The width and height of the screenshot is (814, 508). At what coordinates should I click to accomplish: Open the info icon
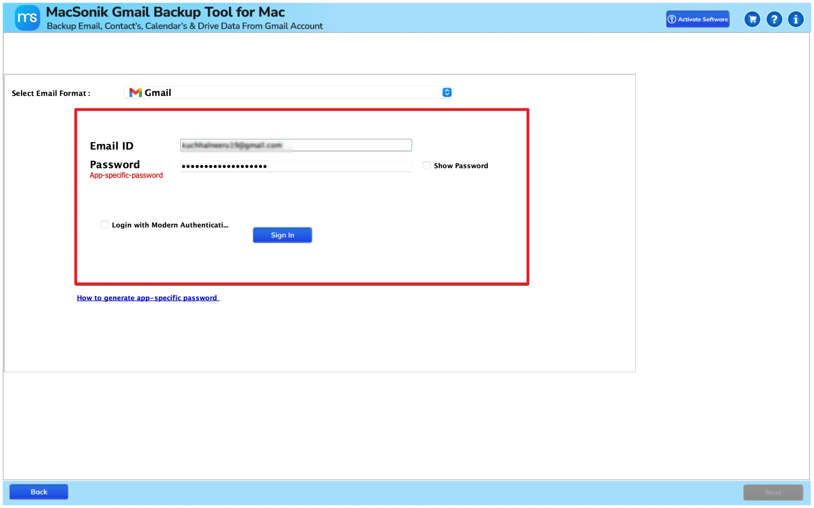tap(796, 19)
